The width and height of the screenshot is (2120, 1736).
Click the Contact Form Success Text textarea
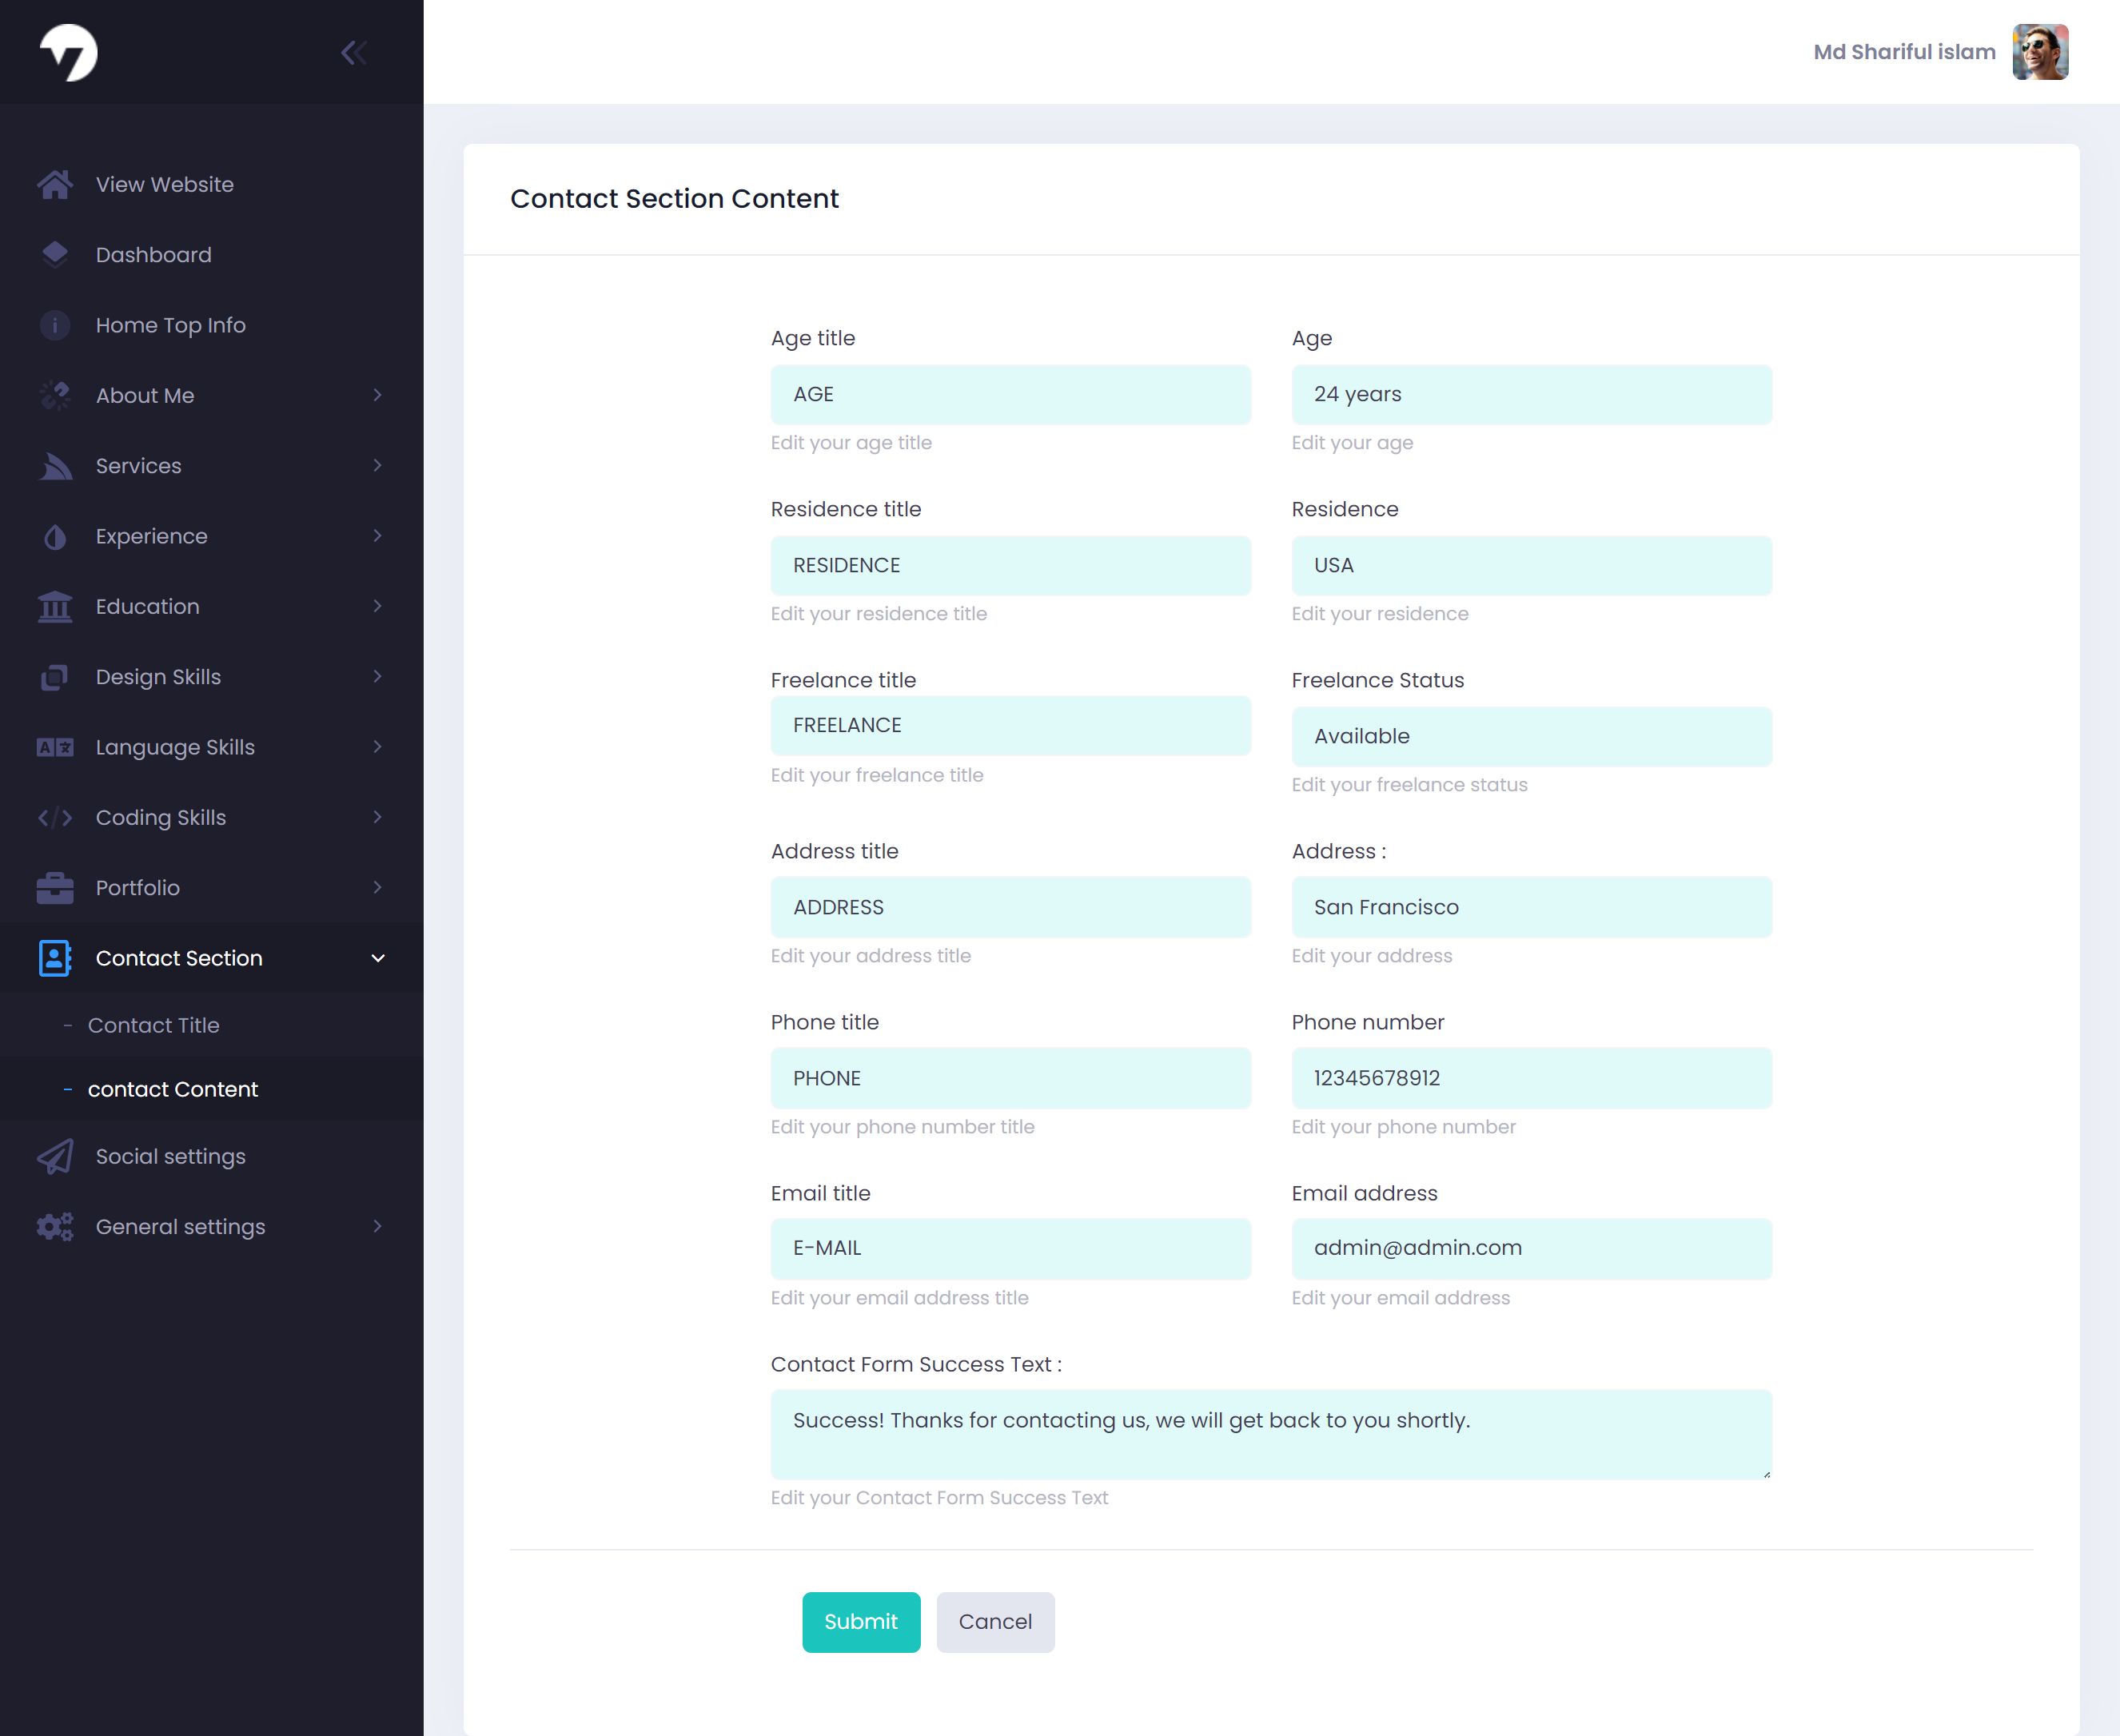pos(1270,1434)
